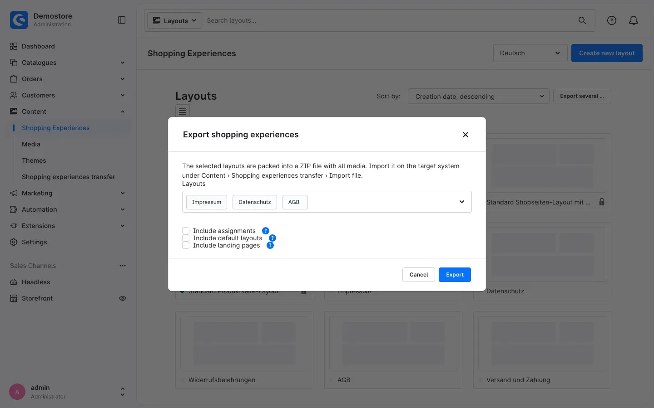Toggle Storefront visibility eye icon
Viewport: 654px width, 408px height.
[123, 298]
